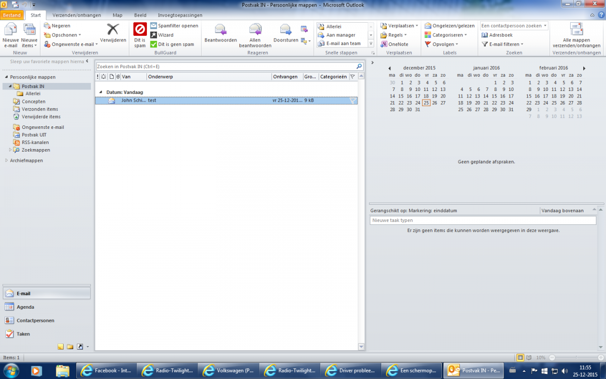Image resolution: width=606 pixels, height=379 pixels.
Task: Switch to the Facebook Internet Explorer taskbar window
Action: pos(106,370)
